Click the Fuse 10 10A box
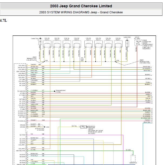The image size is (163, 165). tap(138, 43)
